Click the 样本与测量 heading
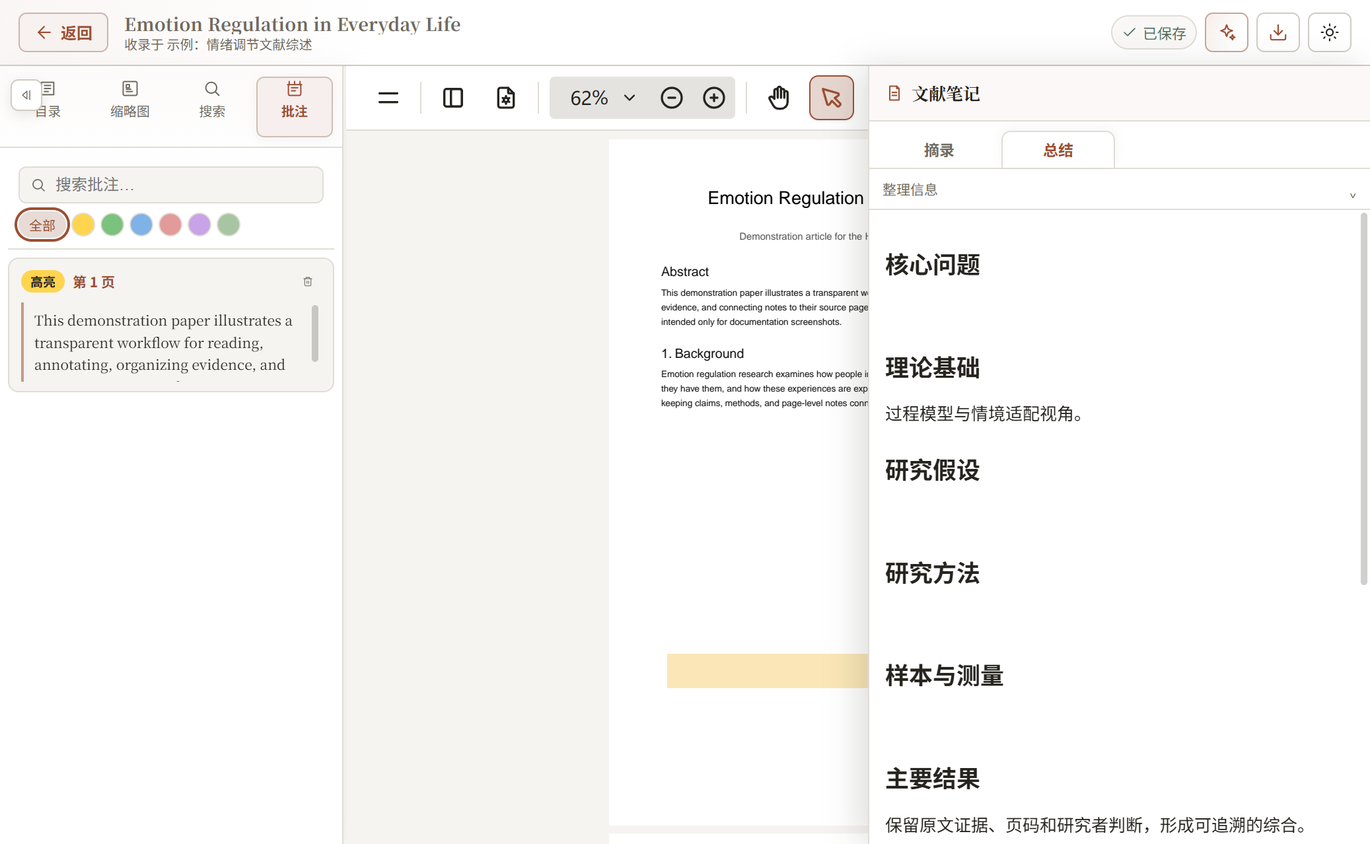1370x844 pixels. tap(945, 676)
